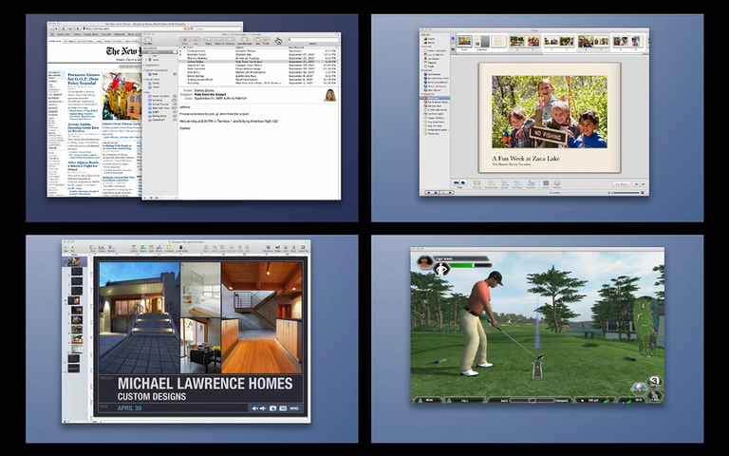Open the Inspector from Keynote toolbar

(x=269, y=248)
